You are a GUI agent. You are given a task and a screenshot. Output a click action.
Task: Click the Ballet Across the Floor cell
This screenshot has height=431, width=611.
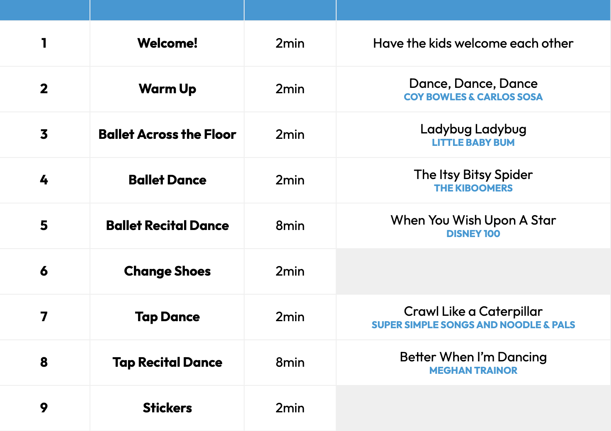coord(167,135)
